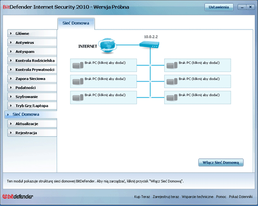Click Włącz Sieć Domową button

(x=221, y=163)
